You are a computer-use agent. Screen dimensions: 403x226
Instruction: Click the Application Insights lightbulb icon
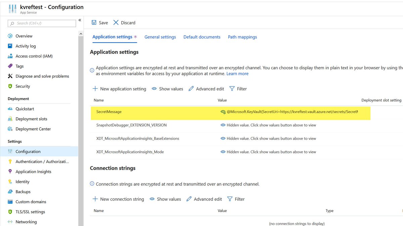click(10, 171)
